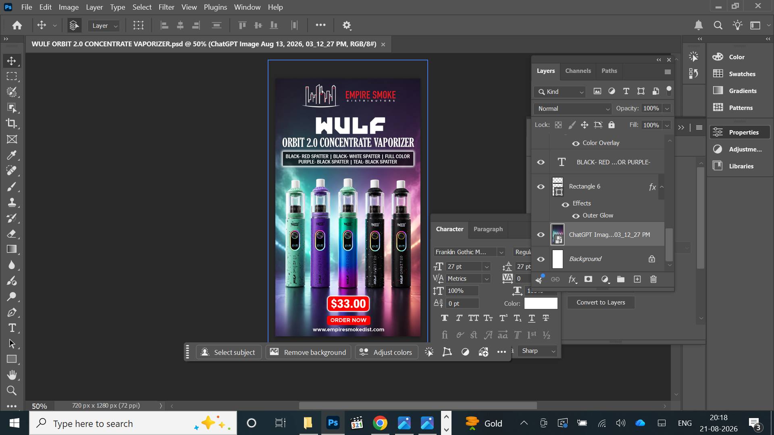This screenshot has height=435, width=774.
Task: Select the Eraser tool
Action: click(12, 234)
